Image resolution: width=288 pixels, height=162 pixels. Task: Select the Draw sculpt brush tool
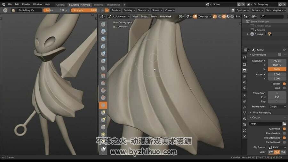tap(103, 24)
